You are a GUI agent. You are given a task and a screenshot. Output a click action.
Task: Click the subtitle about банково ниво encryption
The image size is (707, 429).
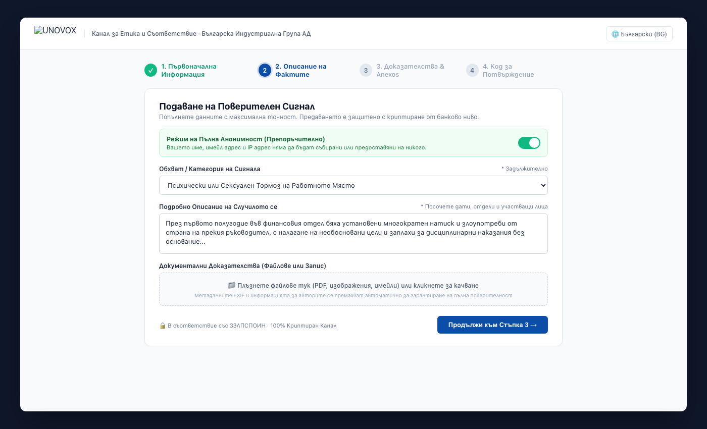click(319, 117)
